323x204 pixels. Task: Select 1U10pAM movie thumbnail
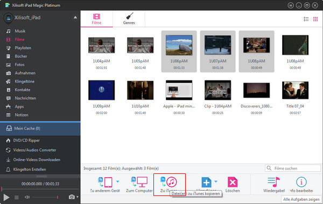click(141, 90)
